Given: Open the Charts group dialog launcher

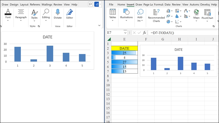Looking at the screenshot, I should [214, 26].
